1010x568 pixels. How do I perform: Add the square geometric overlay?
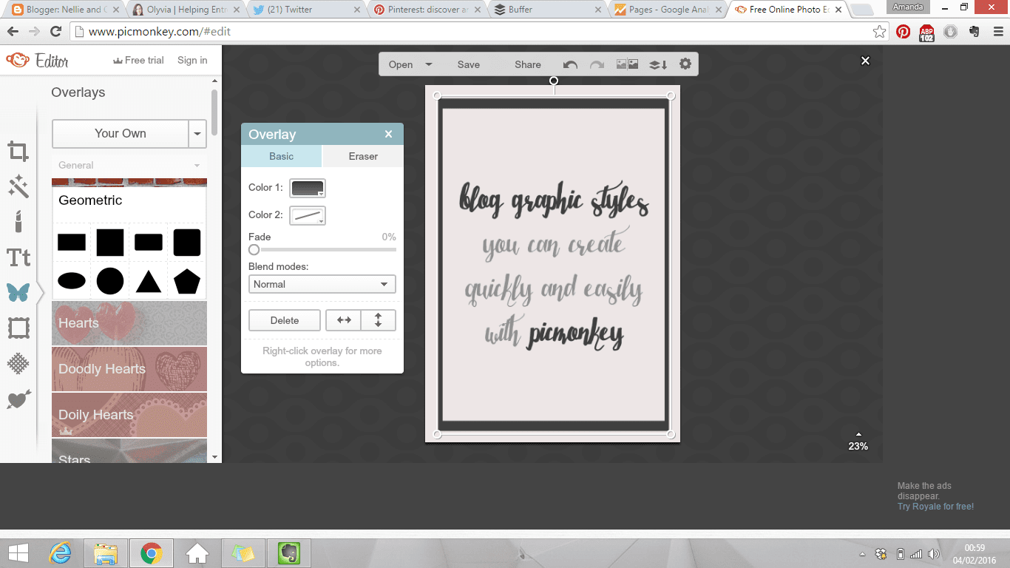(x=110, y=242)
